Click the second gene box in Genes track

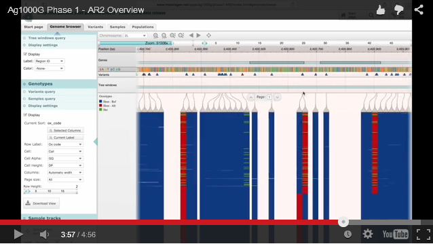tap(350, 62)
